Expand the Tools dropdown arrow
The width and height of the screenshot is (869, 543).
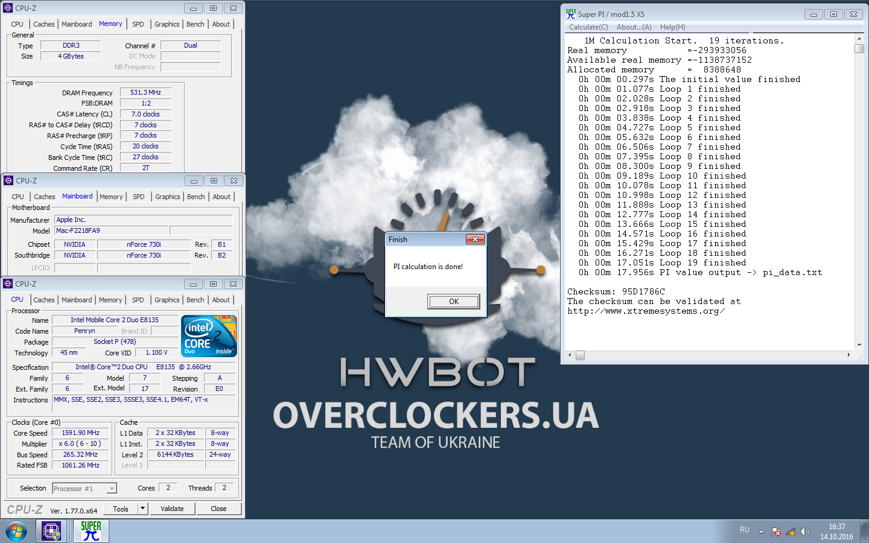pyautogui.click(x=142, y=509)
